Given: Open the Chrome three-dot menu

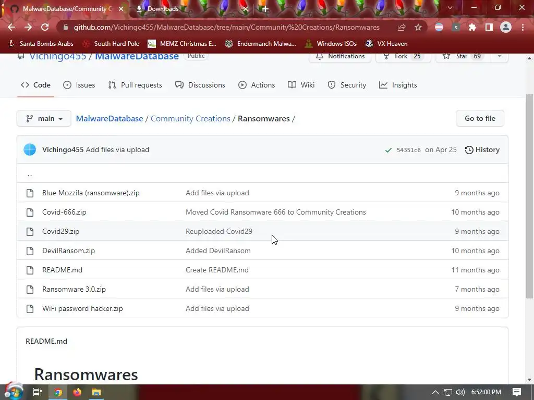Looking at the screenshot, I should tap(523, 27).
